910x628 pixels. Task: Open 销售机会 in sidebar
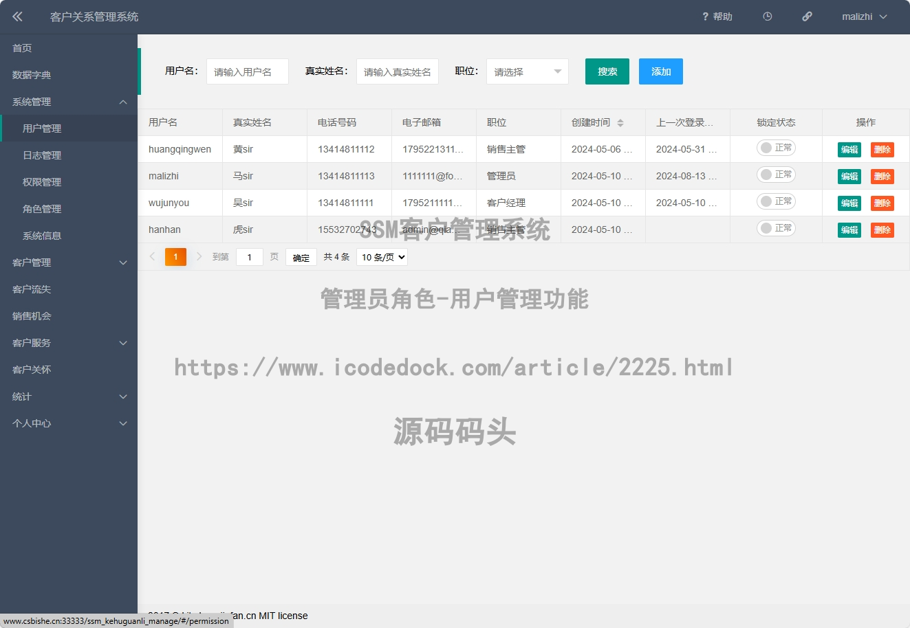[x=69, y=316]
